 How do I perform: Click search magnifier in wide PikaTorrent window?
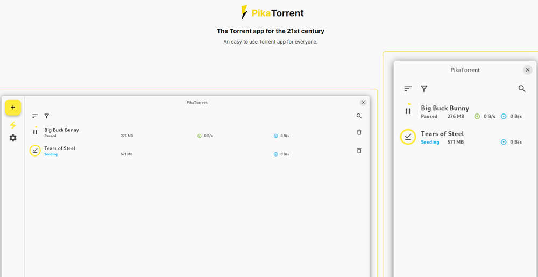[x=359, y=116]
